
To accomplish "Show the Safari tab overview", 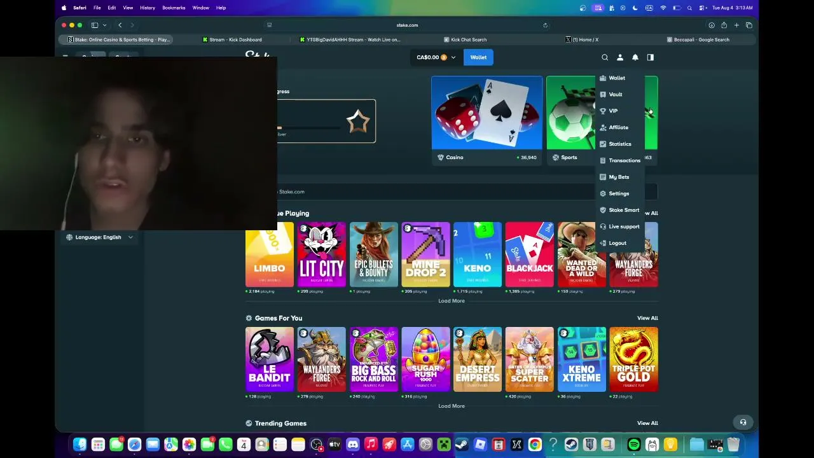I will coord(749,25).
